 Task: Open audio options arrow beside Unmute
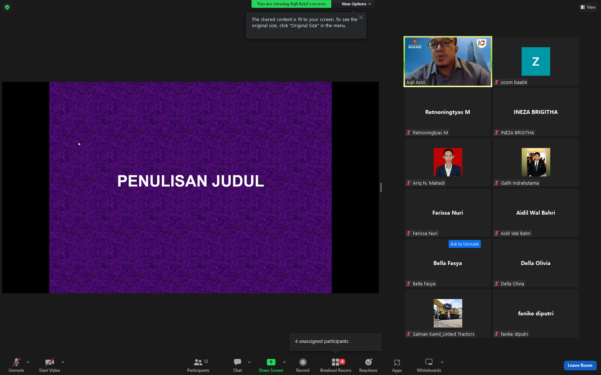pyautogui.click(x=28, y=362)
